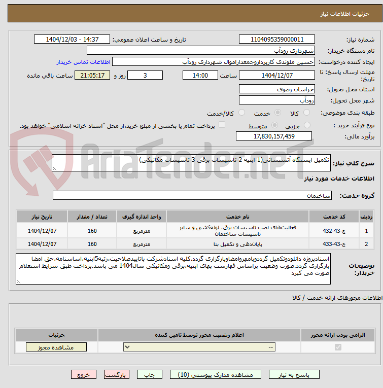The width and height of the screenshot is (383, 388).
Task: Click the جزئیات column header in permits table
Action: (x=56, y=335)
